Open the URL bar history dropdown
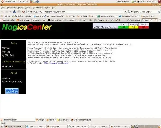The width and height of the screenshot is (161, 128). [x=126, y=12]
